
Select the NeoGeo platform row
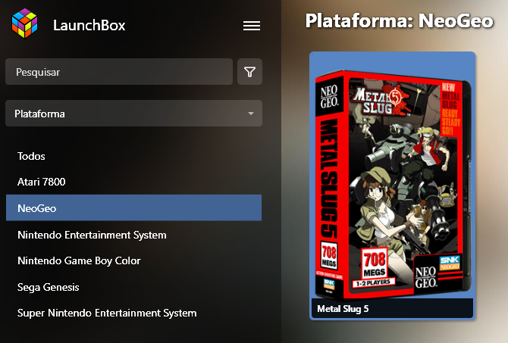click(x=133, y=207)
